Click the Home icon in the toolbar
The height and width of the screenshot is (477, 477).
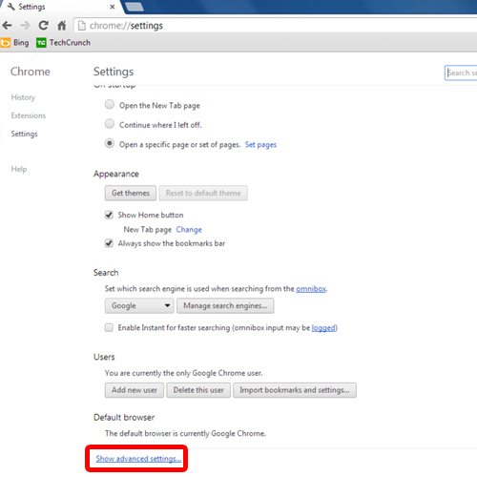62,25
